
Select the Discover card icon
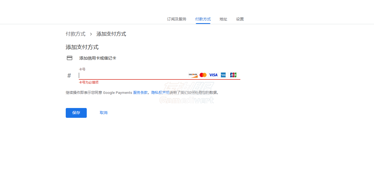point(193,75)
